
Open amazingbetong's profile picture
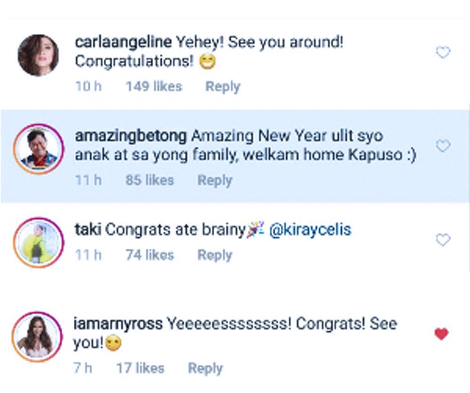coord(38,149)
